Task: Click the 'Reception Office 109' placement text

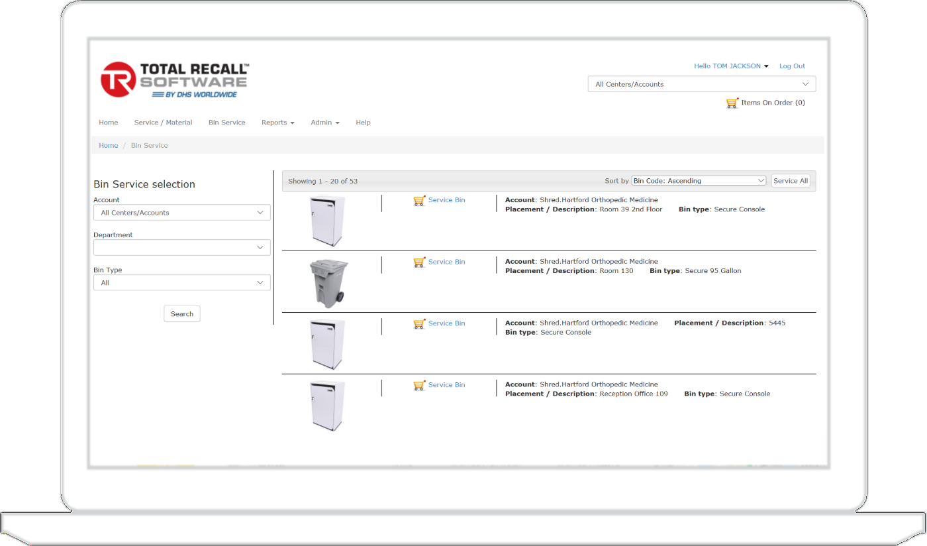Action: click(634, 394)
